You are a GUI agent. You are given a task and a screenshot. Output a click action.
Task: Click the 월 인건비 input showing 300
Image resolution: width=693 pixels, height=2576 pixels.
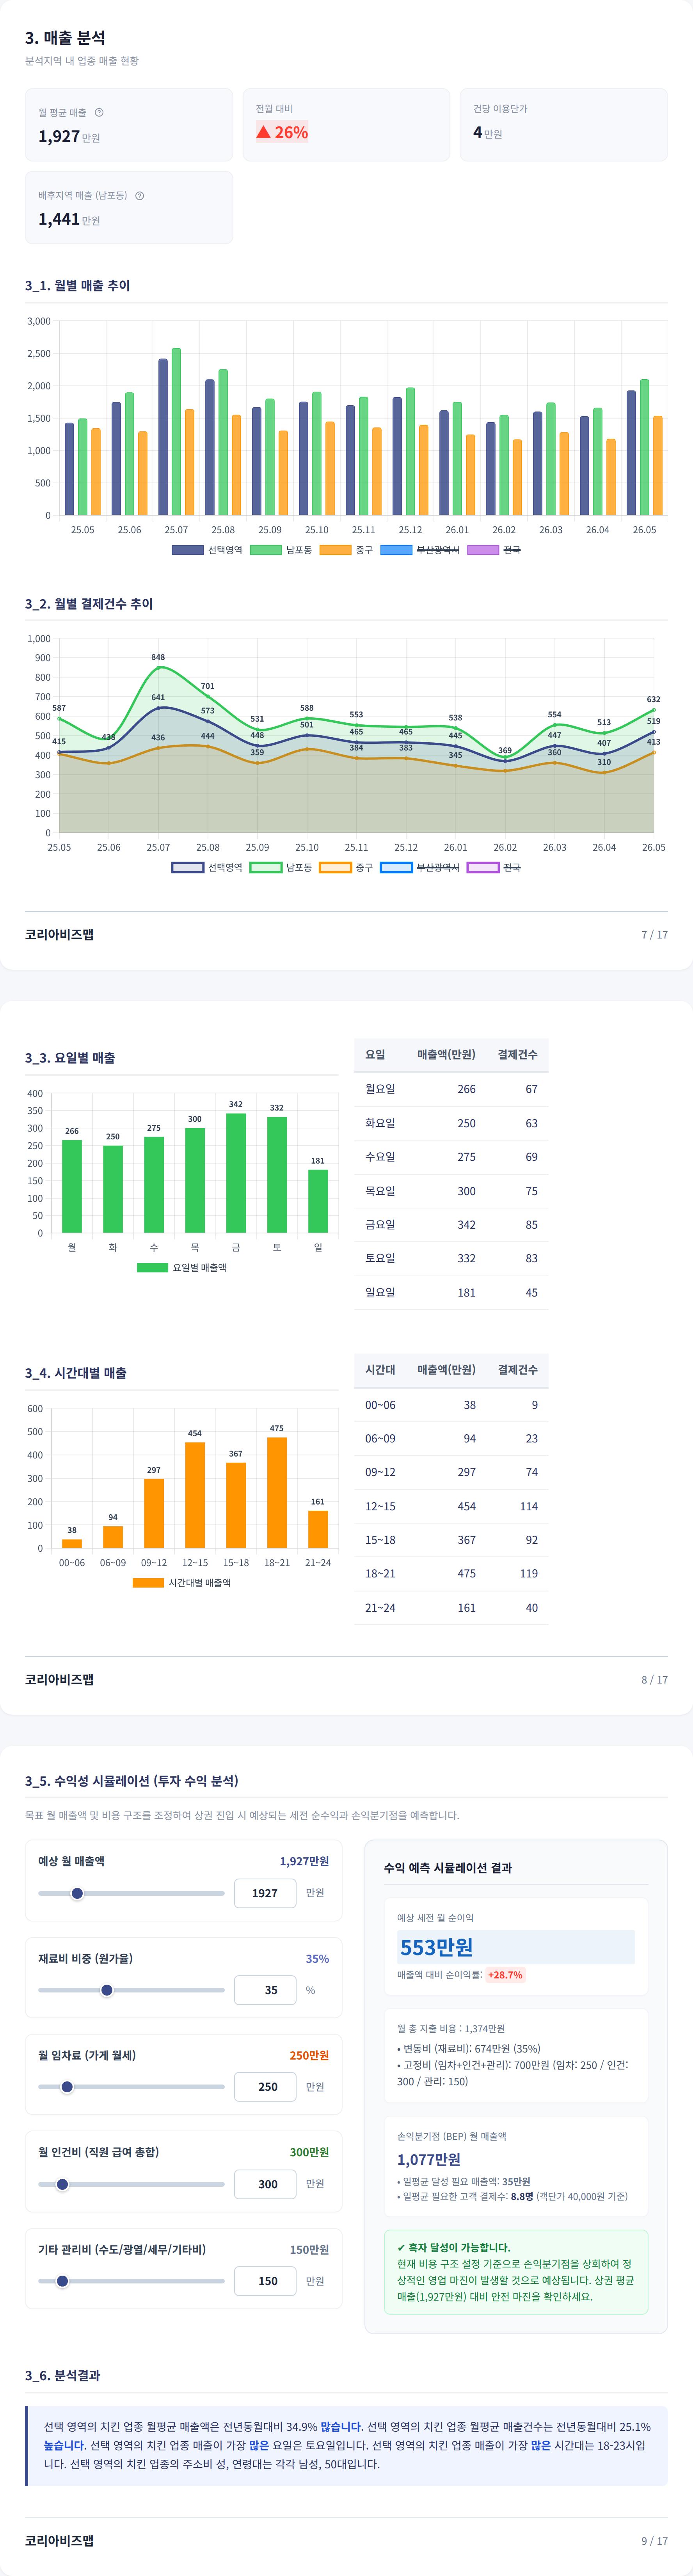[x=265, y=2184]
